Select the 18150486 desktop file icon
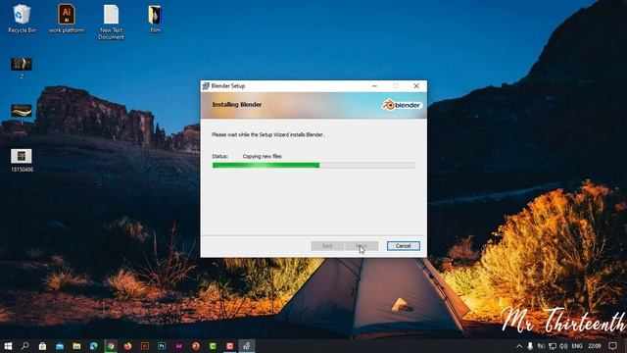This screenshot has width=627, height=353. click(x=22, y=161)
